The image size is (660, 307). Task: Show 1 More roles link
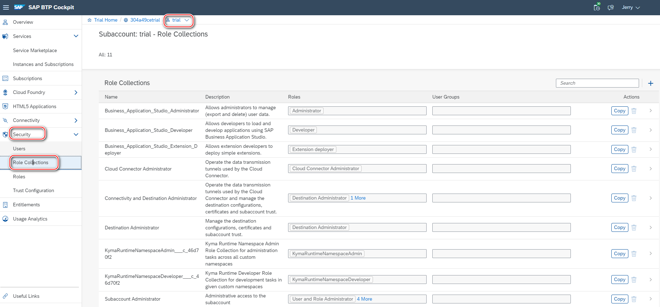(358, 198)
